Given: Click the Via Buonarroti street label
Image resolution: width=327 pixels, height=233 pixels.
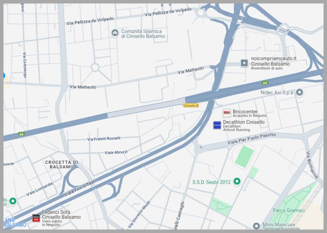Looking at the screenshot, I should pos(312,165).
